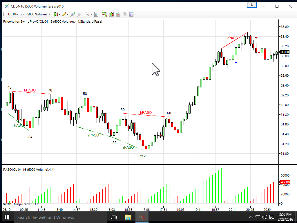Click the red down-arrow signal marker
This screenshot has height=223, width=297.
(x=256, y=38)
